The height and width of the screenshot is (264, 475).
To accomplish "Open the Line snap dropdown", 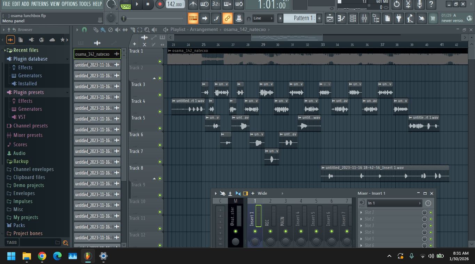I will click(x=263, y=18).
